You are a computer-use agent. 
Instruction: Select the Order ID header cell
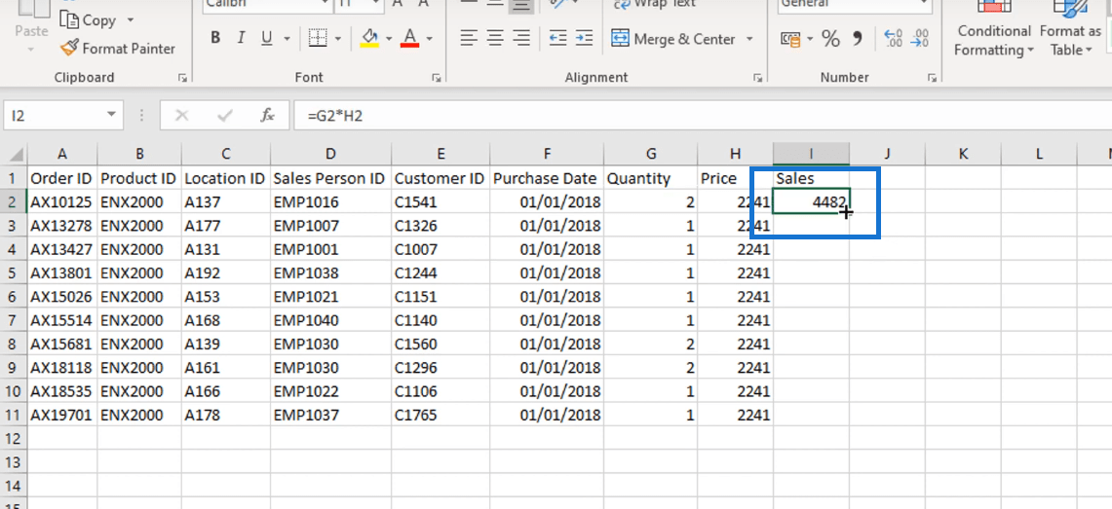(62, 178)
